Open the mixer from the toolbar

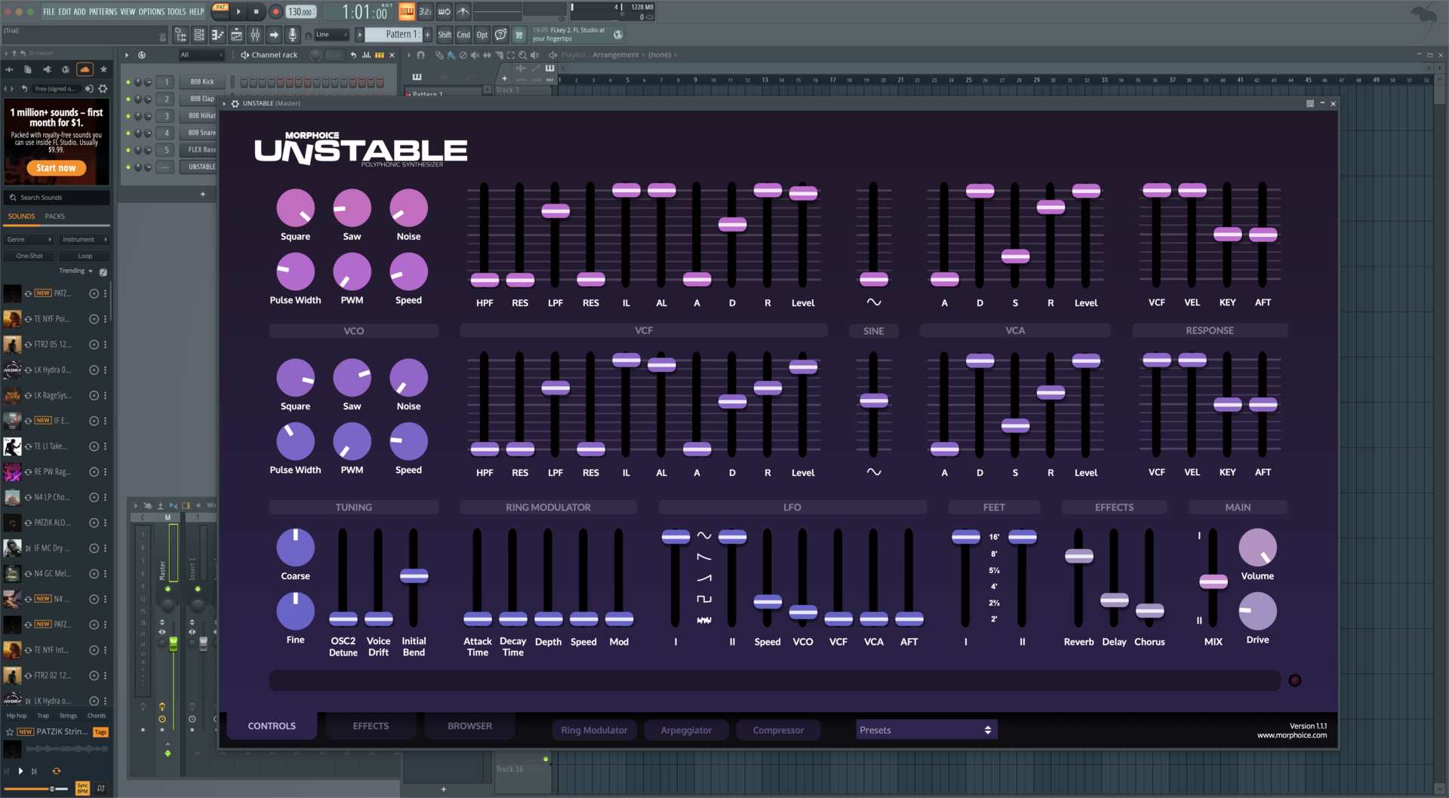(x=255, y=35)
